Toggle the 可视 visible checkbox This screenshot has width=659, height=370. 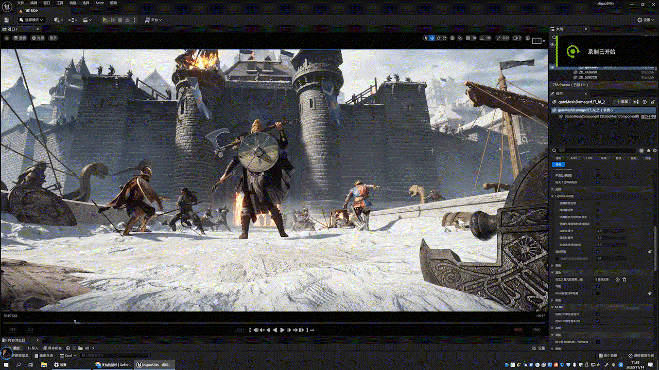pos(598,286)
